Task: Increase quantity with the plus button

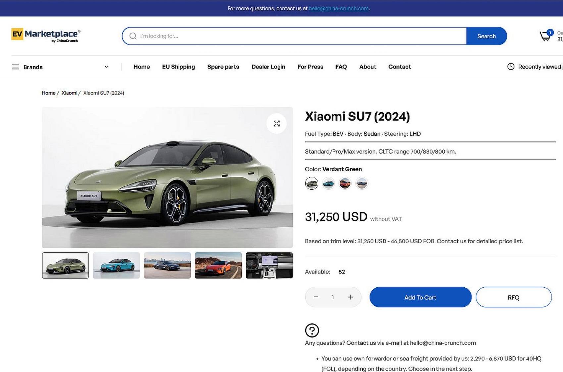Action: (x=350, y=297)
